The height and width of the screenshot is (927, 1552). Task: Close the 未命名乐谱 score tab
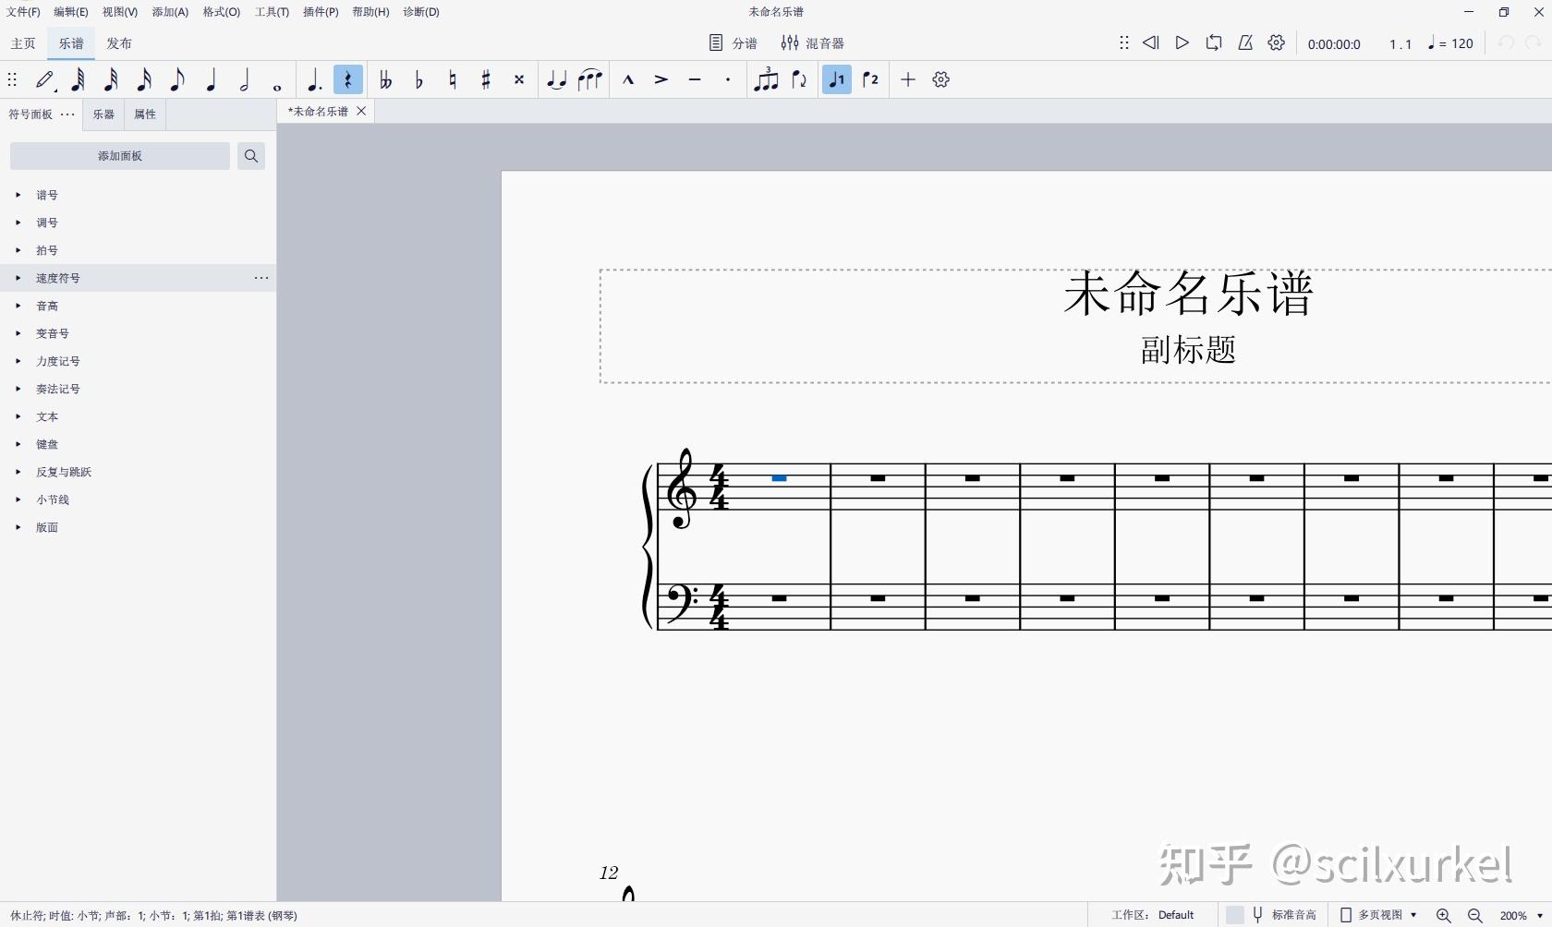point(362,111)
